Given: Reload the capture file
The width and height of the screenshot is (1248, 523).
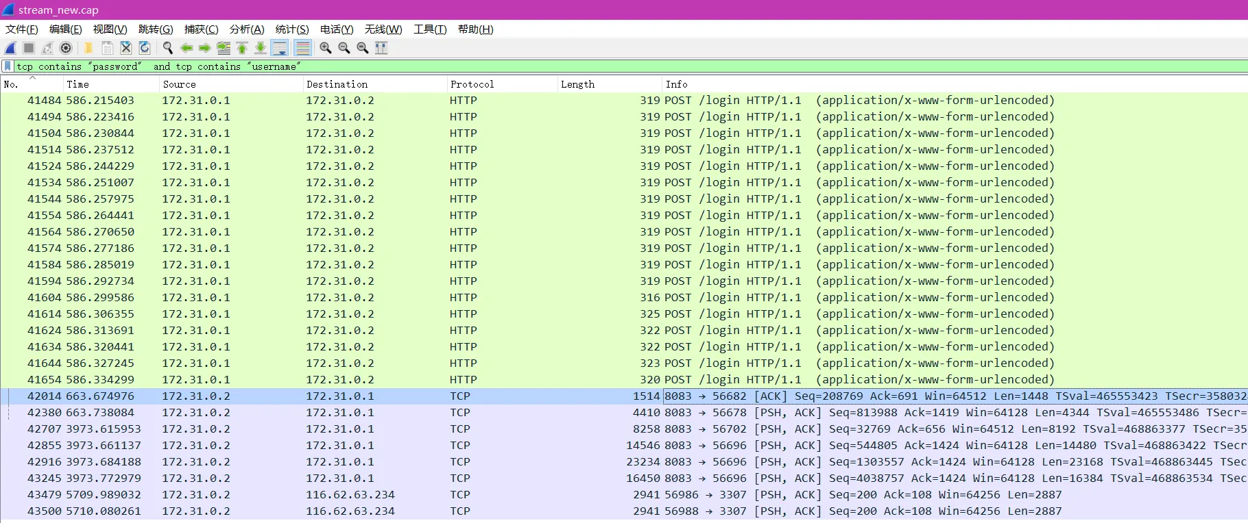Looking at the screenshot, I should coord(145,48).
